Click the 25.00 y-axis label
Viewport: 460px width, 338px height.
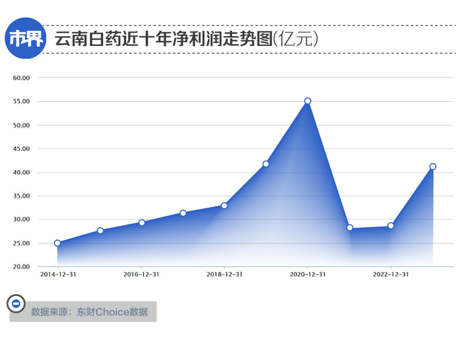point(22,243)
